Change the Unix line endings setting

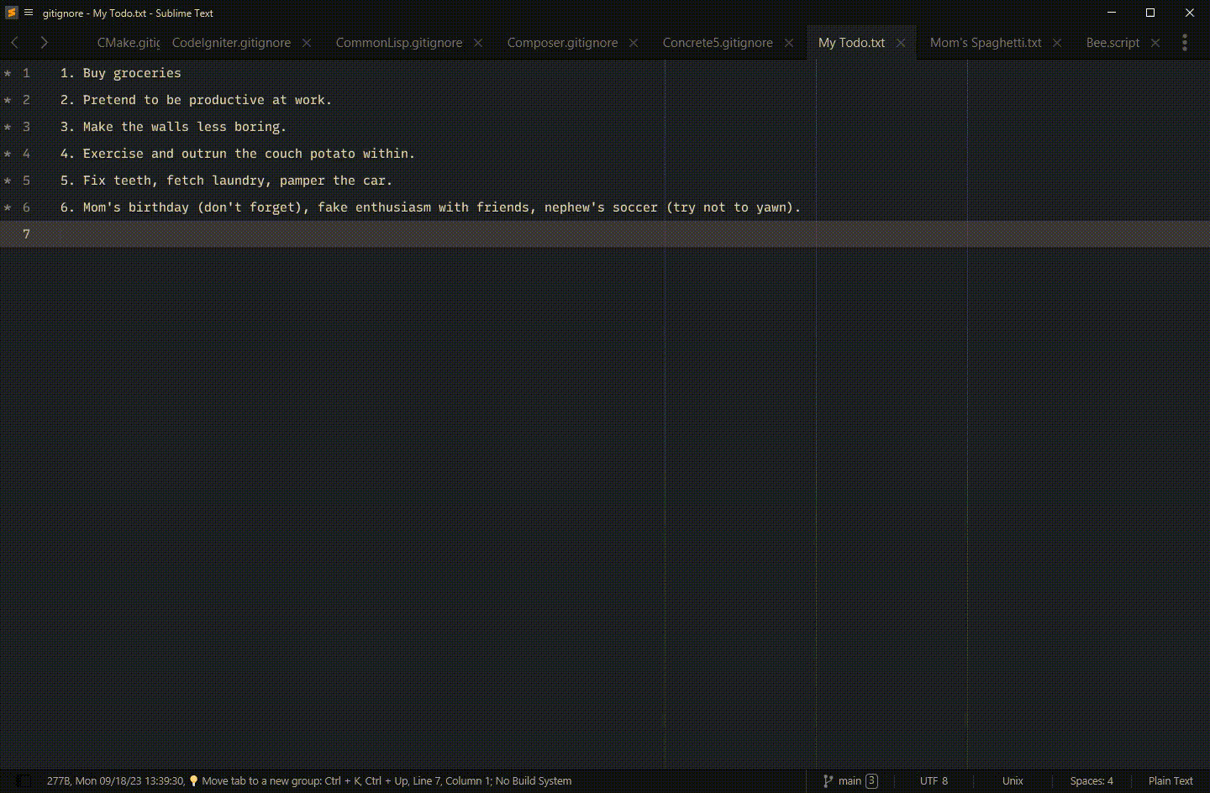pyautogui.click(x=1013, y=780)
